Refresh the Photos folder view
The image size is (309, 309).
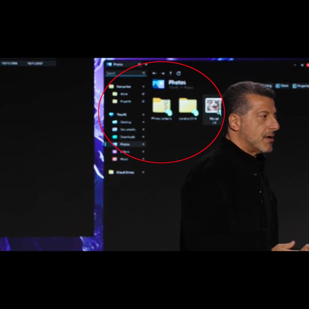(x=179, y=73)
